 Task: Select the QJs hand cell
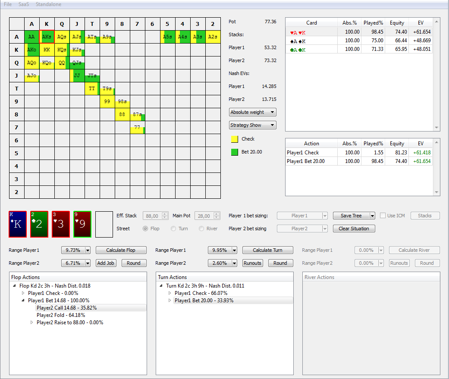[77, 63]
